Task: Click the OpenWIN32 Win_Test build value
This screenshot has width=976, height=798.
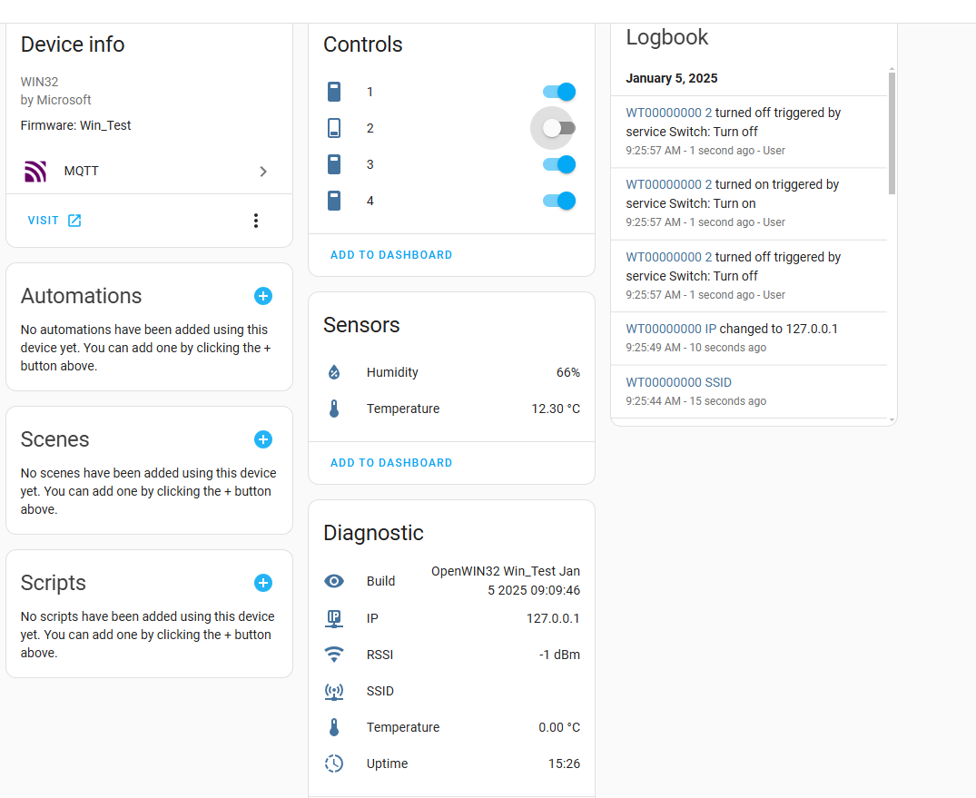Action: [x=506, y=581]
